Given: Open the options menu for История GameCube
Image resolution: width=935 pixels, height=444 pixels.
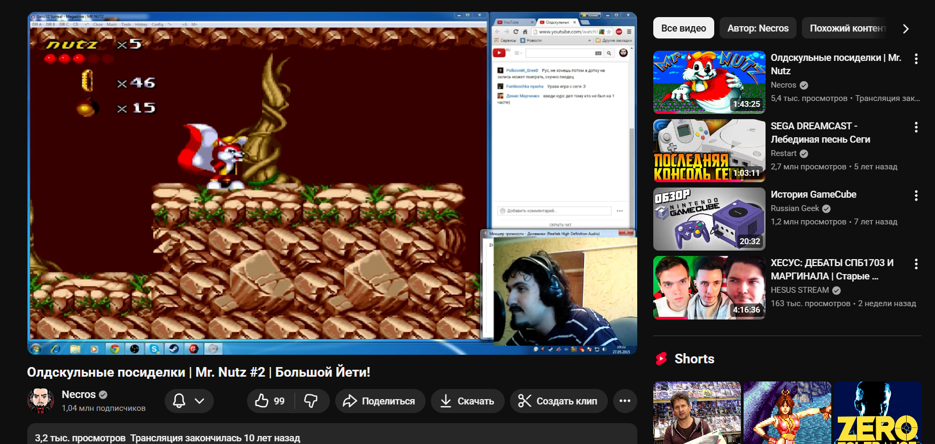Looking at the screenshot, I should pyautogui.click(x=916, y=196).
